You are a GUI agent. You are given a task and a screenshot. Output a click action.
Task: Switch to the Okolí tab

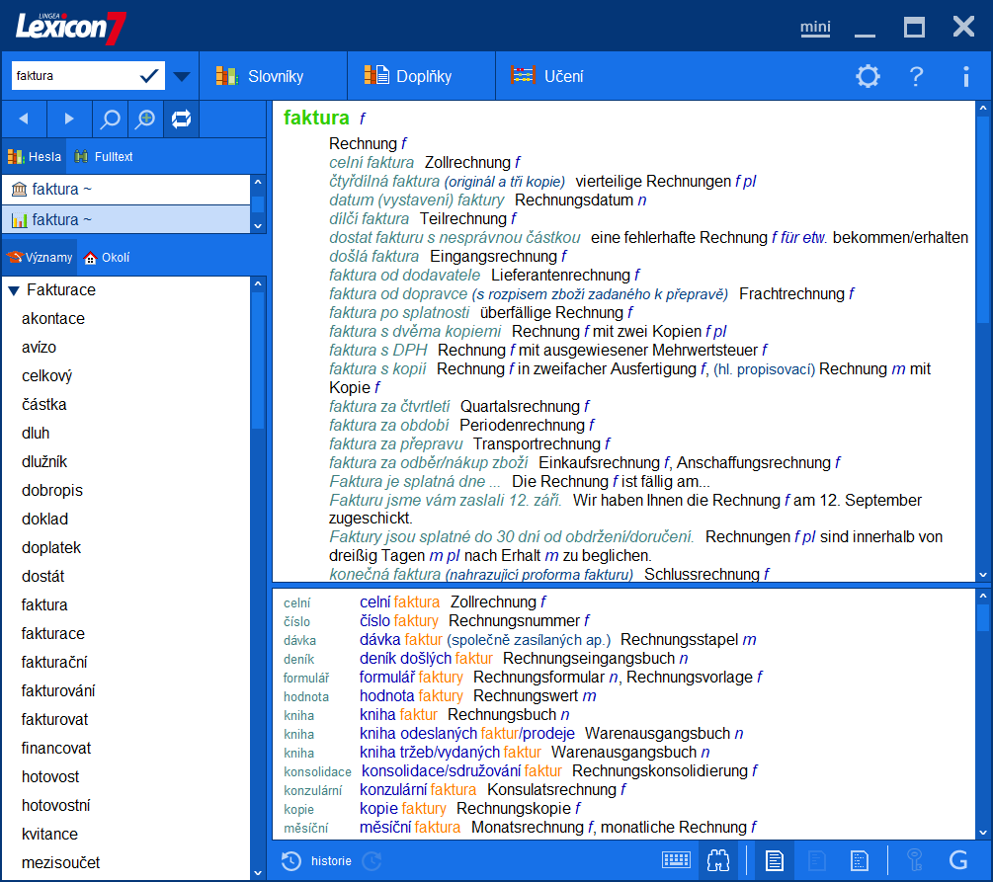[x=107, y=258]
